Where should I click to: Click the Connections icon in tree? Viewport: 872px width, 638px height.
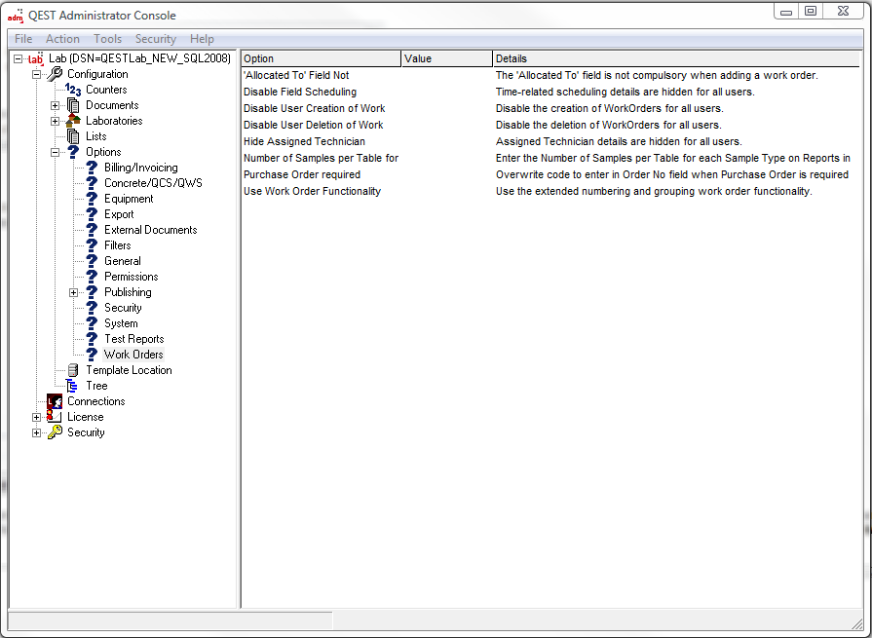(55, 401)
